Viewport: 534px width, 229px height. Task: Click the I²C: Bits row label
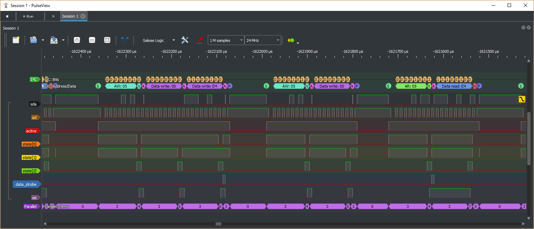[x=51, y=79]
